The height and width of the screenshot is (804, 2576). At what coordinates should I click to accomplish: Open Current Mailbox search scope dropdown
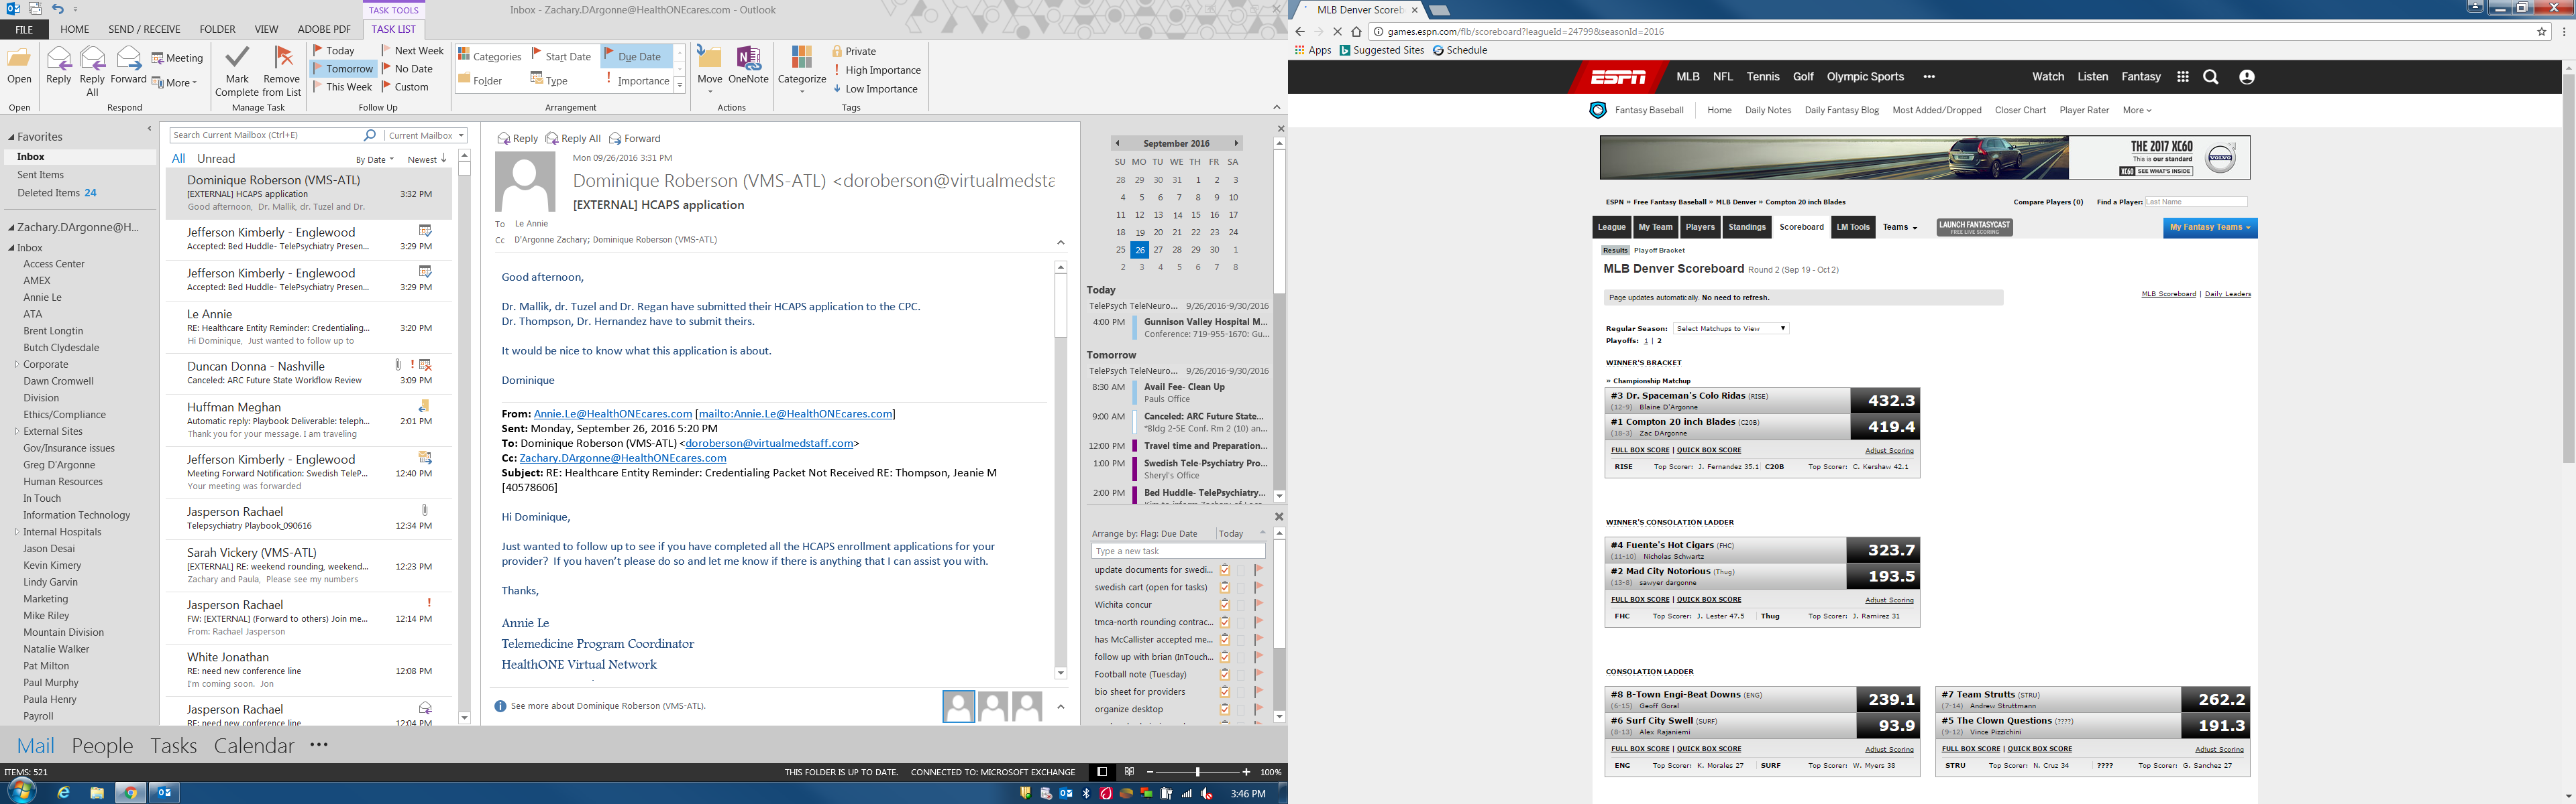426,135
